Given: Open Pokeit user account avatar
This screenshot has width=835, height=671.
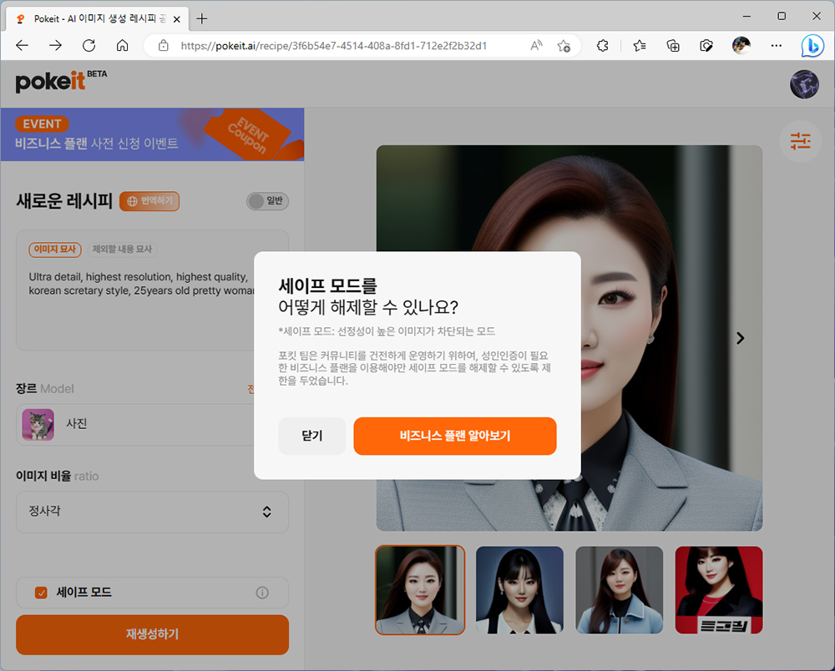Looking at the screenshot, I should 804,84.
